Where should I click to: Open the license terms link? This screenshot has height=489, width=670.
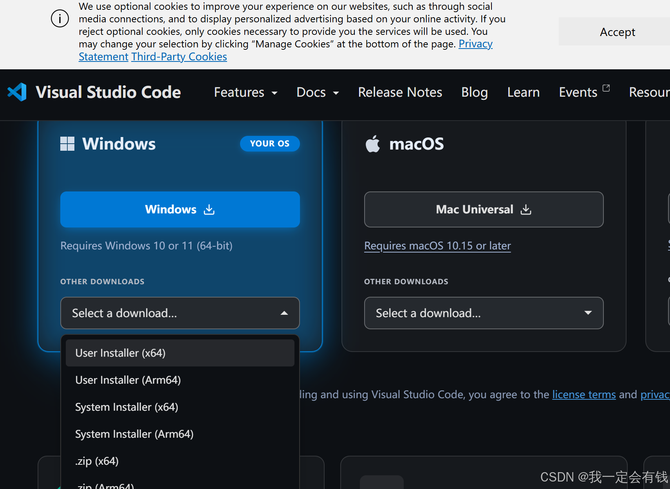tap(584, 395)
